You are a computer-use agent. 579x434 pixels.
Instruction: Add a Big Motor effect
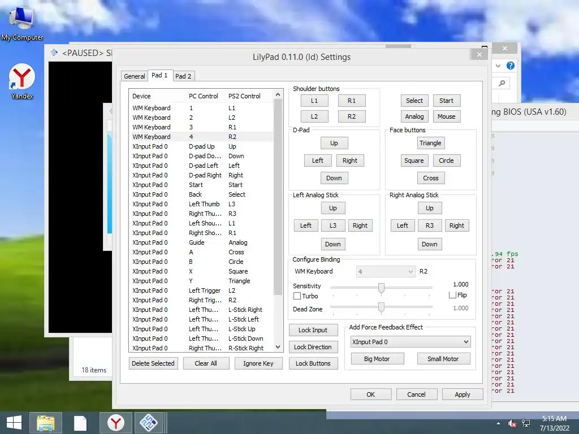pos(377,359)
